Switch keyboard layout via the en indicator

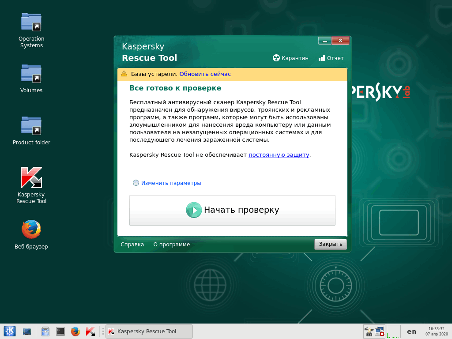click(x=411, y=331)
